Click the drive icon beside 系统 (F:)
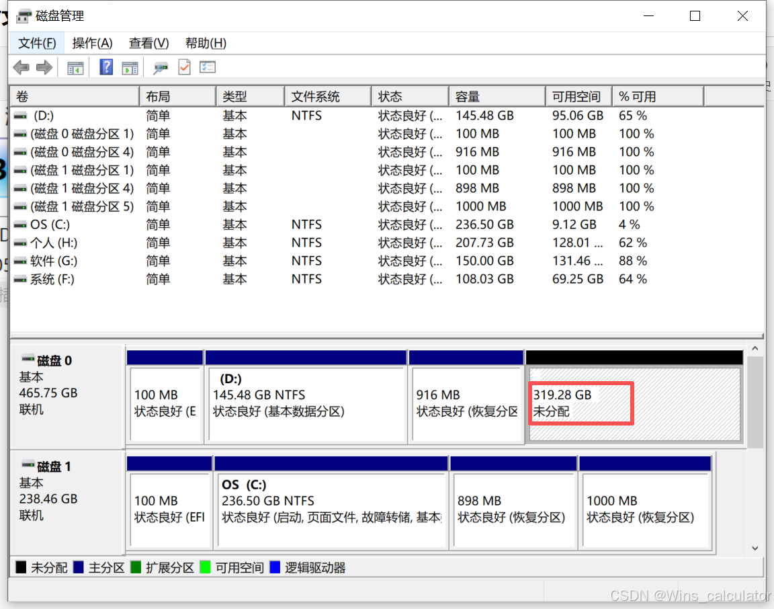The image size is (774, 609). [20, 279]
